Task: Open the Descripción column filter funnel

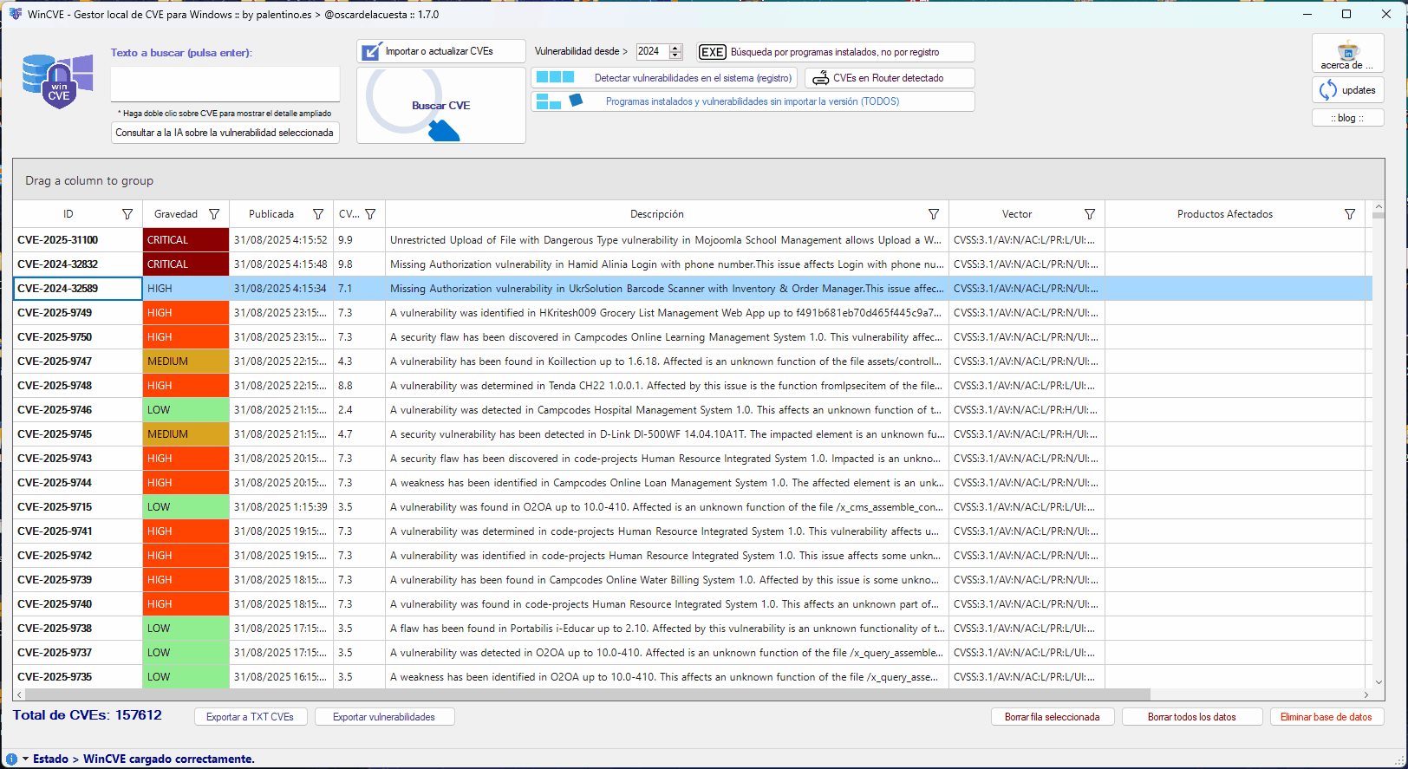Action: click(x=934, y=214)
